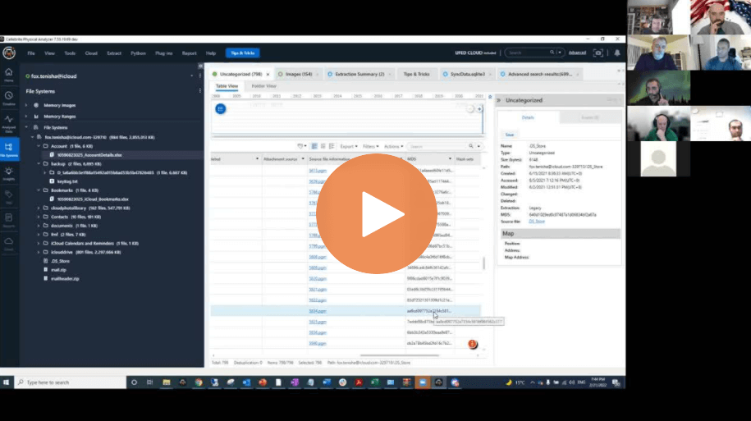Open Analyzed Data in the left sidebar
Viewport: 751px width, 421px height.
[x=9, y=121]
